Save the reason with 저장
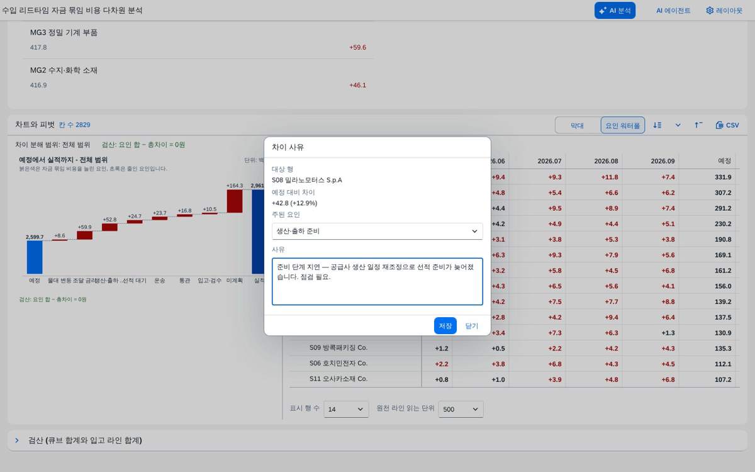 445,325
